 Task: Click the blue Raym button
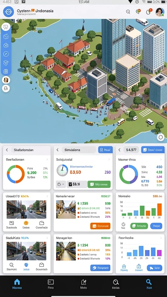pos(156,226)
